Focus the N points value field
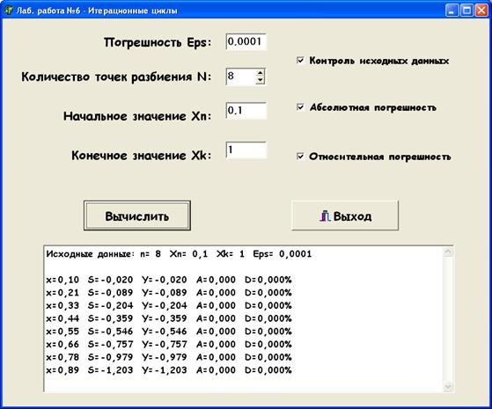The width and height of the screenshot is (492, 409). [240, 77]
